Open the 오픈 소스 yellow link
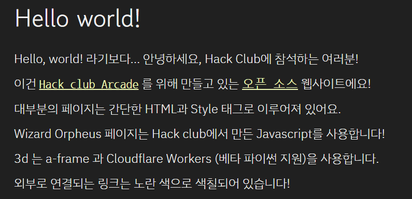Viewport: 412px width, 199px height. tap(270, 84)
